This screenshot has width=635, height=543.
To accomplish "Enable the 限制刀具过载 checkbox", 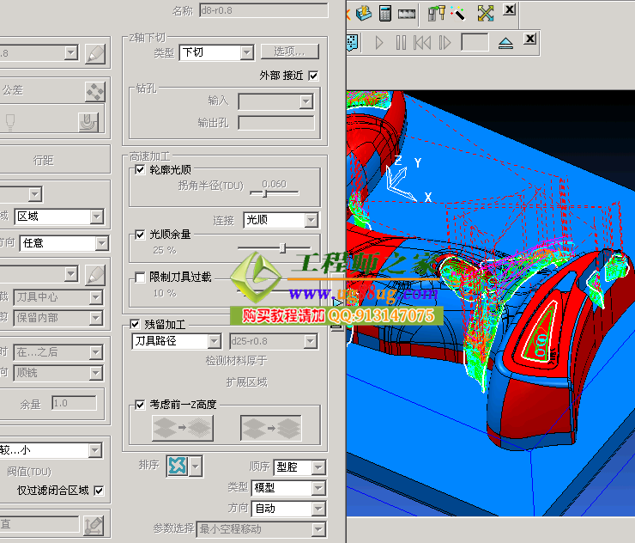I will tap(141, 277).
